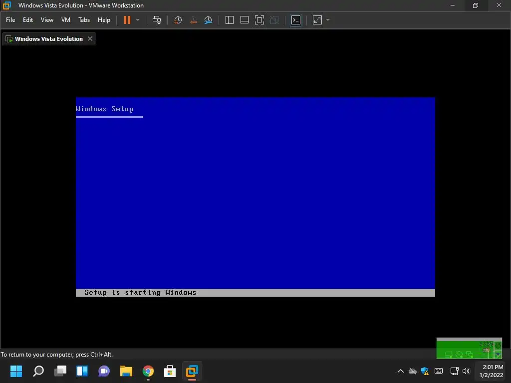Open the View menu
Screen dimensions: 511x383
pyautogui.click(x=47, y=20)
